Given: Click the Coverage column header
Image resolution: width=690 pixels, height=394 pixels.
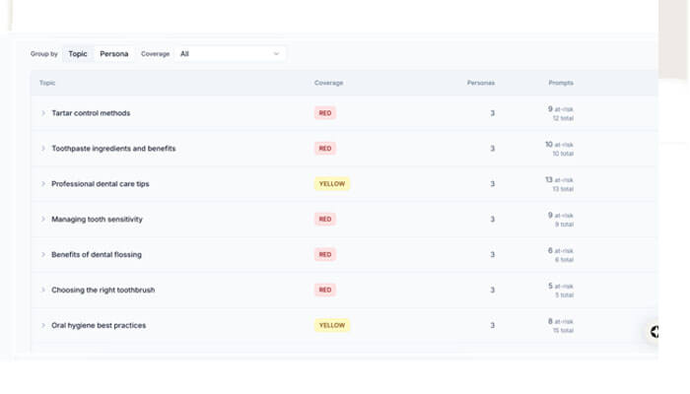Looking at the screenshot, I should tap(328, 83).
